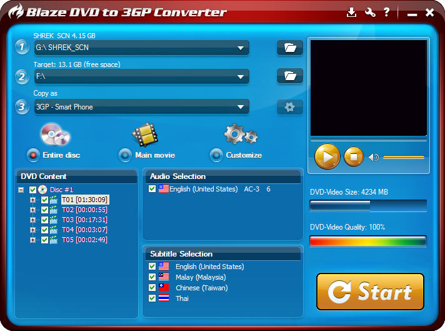Viewport: 445px width, 331px height.
Task: Adjust the preview volume slider
Action: (x=403, y=157)
